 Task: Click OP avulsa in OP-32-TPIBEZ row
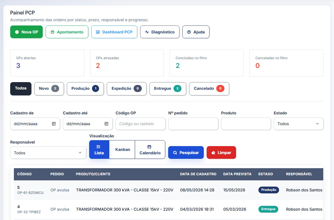click(x=60, y=209)
